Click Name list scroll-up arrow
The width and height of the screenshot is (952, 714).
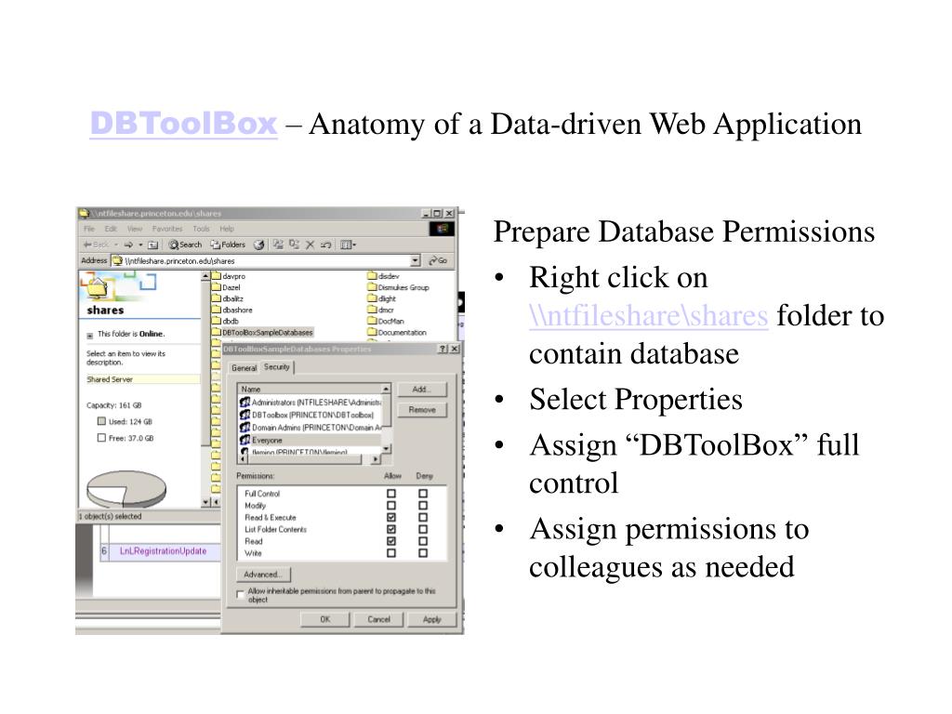coord(386,389)
